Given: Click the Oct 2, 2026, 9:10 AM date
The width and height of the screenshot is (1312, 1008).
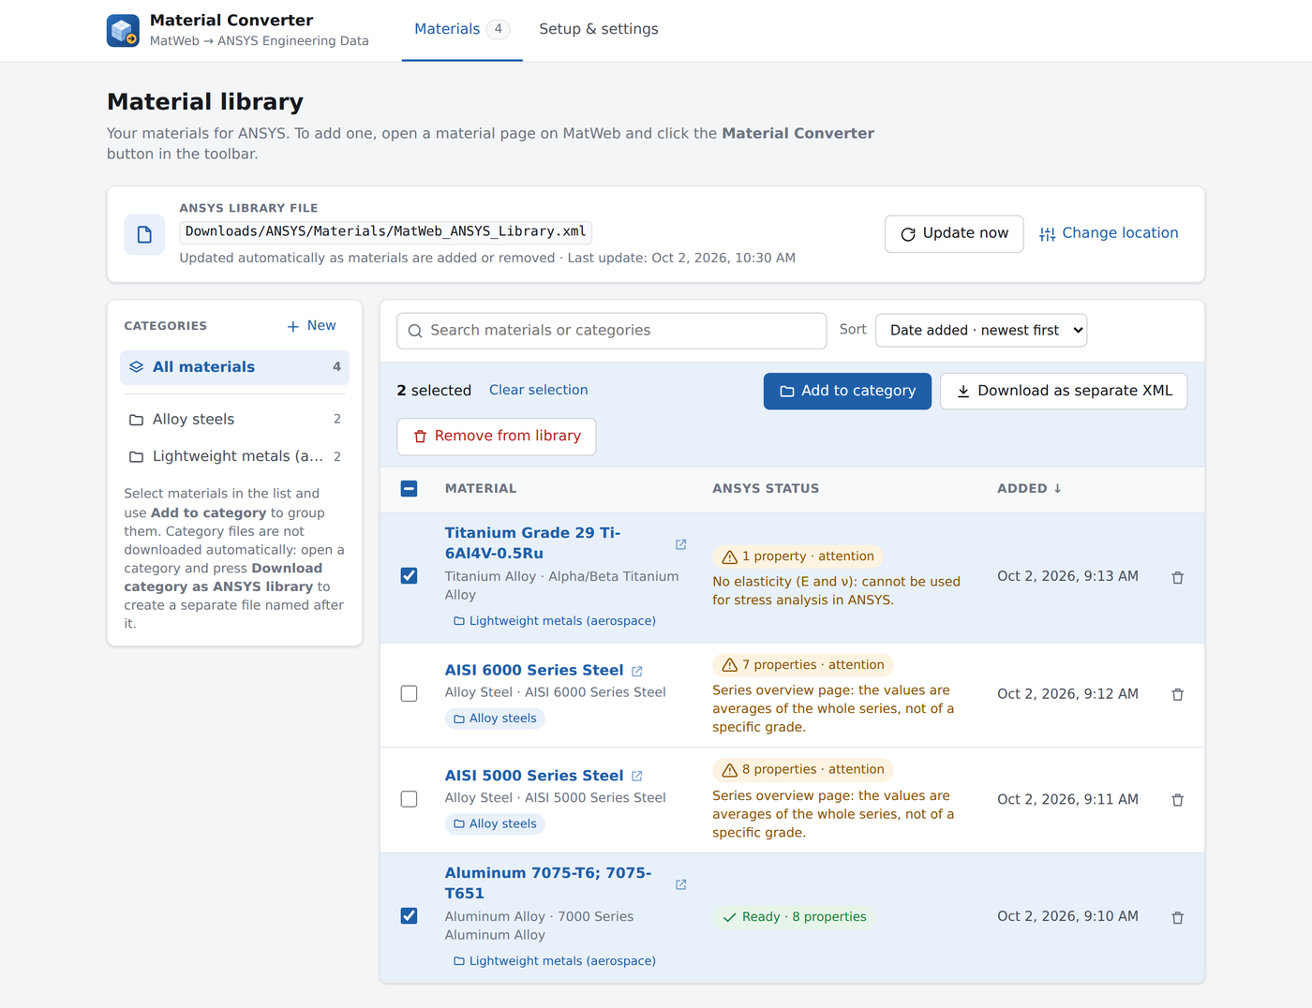Looking at the screenshot, I should click(1067, 916).
